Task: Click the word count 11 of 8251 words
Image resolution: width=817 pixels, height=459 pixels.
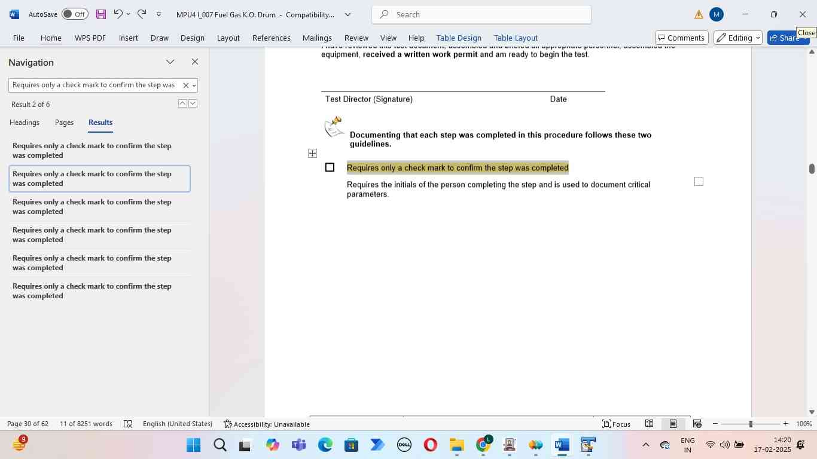Action: coord(86,424)
